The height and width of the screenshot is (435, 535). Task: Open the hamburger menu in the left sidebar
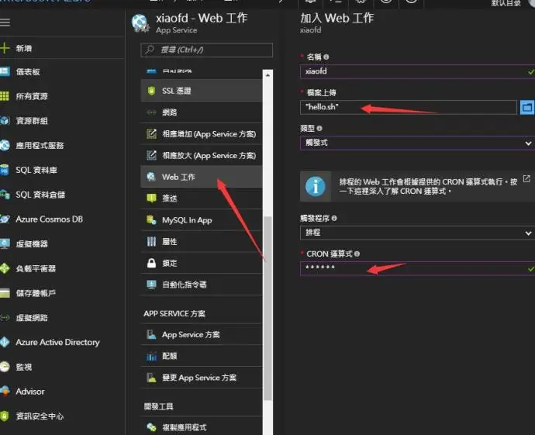click(5, 22)
